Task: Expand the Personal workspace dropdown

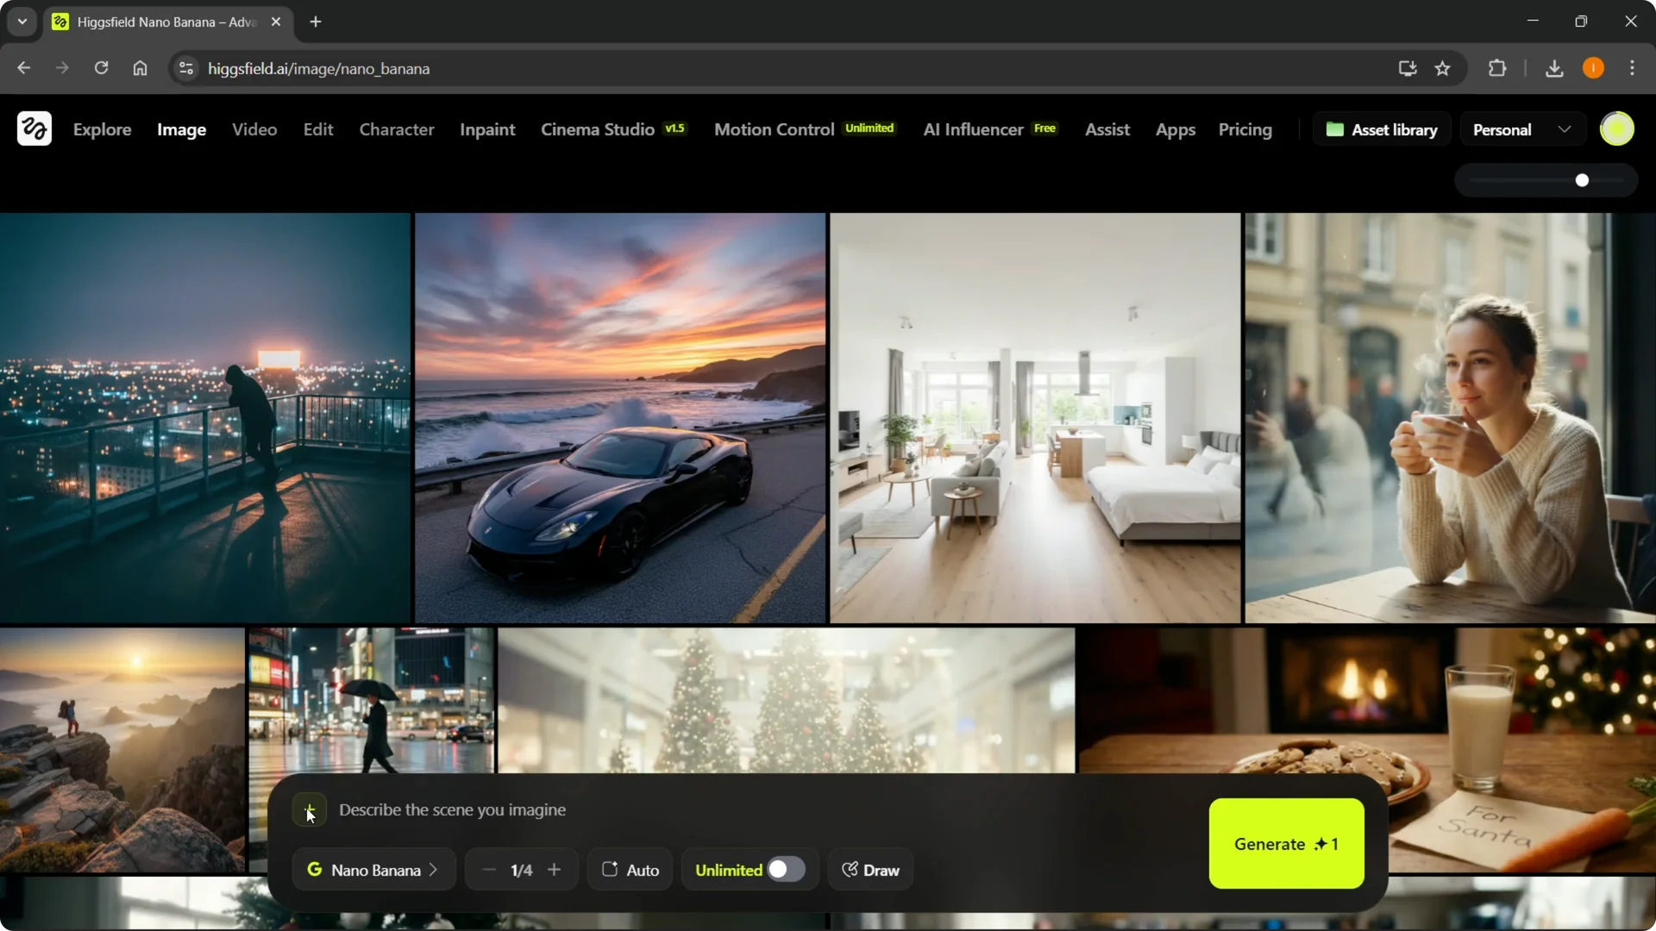Action: [x=1565, y=128]
